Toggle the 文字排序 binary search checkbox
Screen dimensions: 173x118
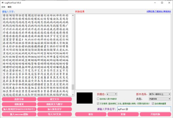point(98,103)
